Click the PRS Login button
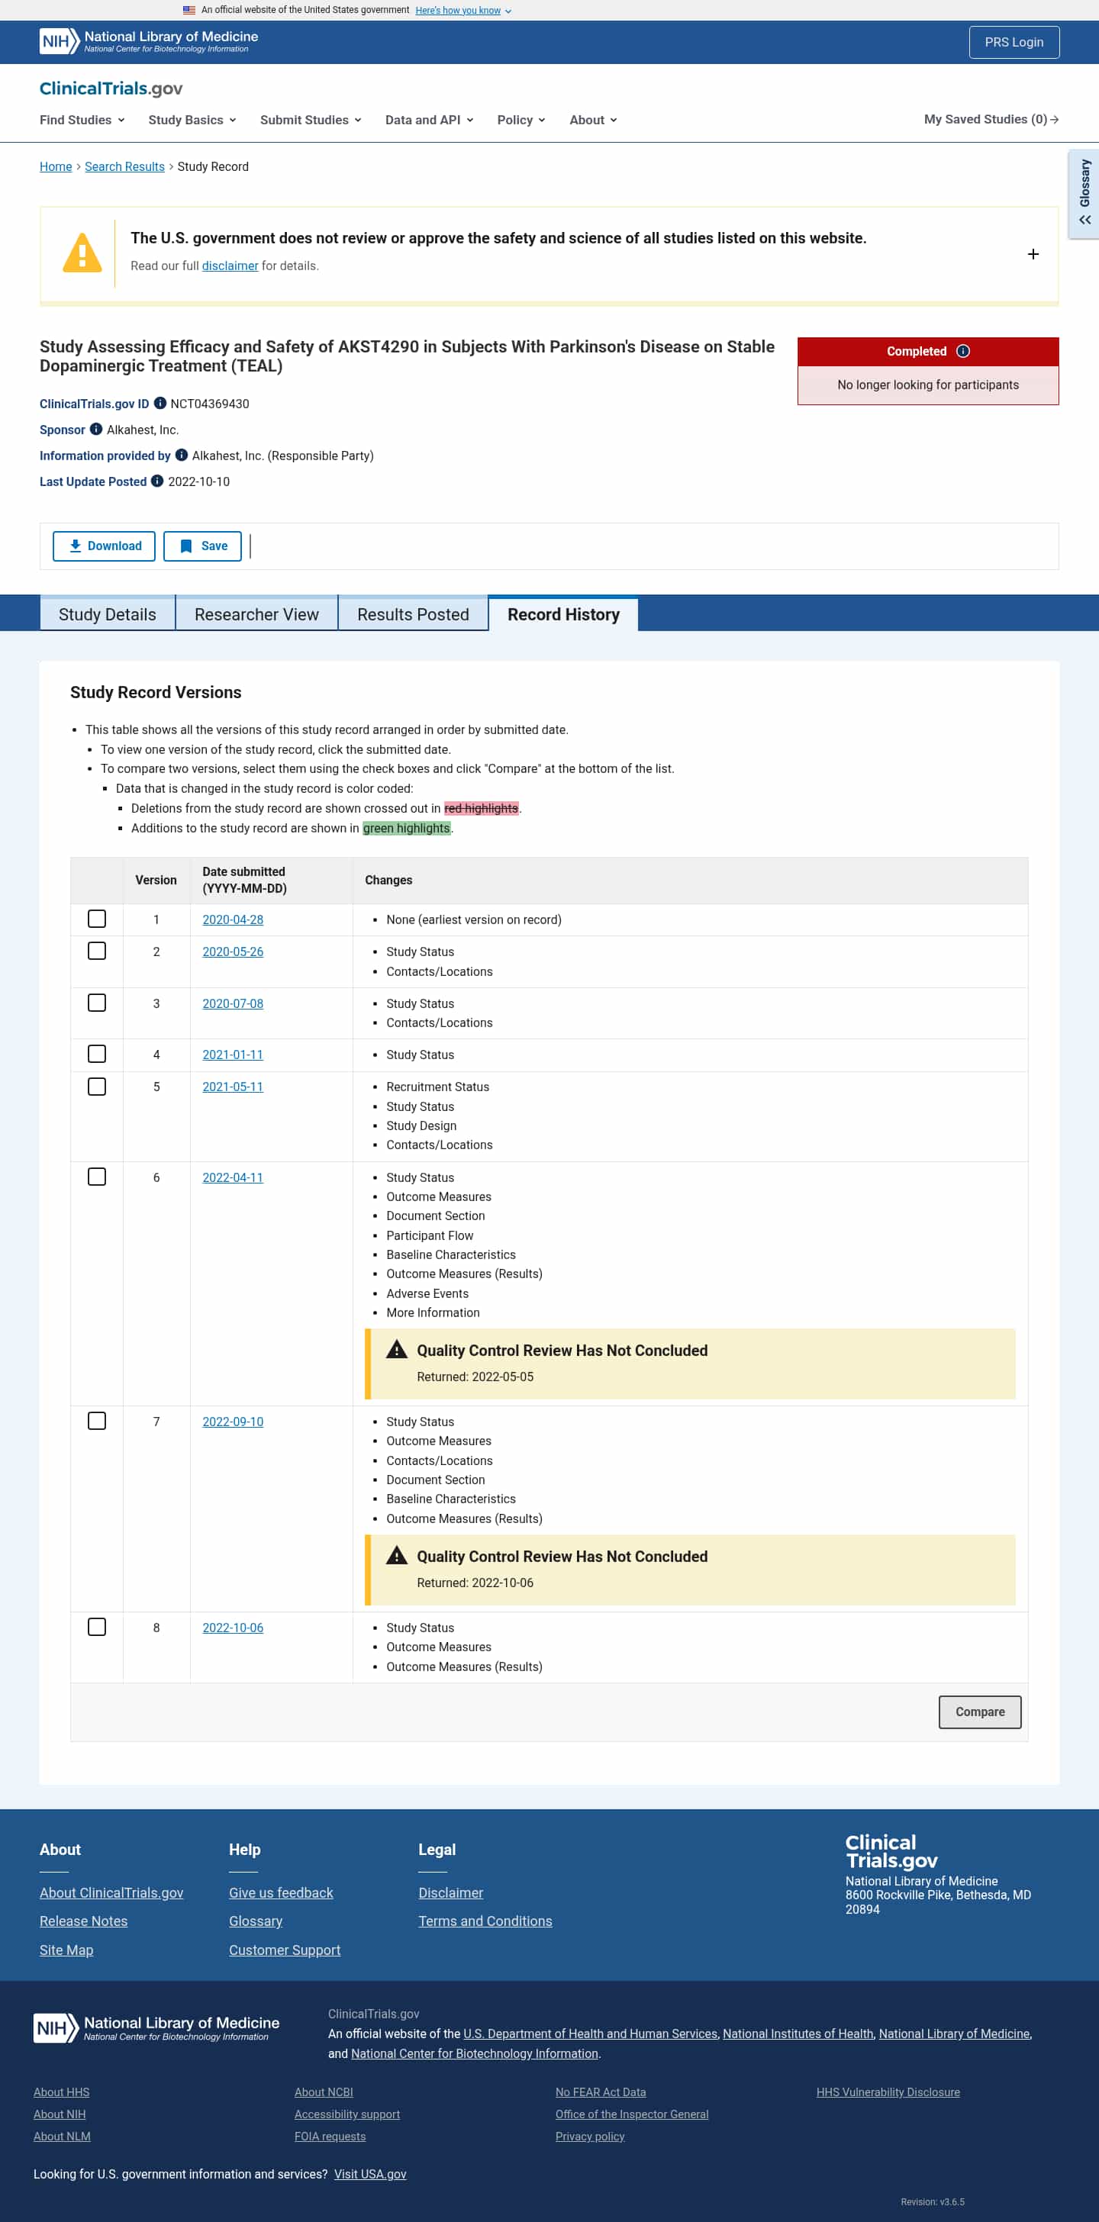The image size is (1099, 2222). coord(1014,42)
